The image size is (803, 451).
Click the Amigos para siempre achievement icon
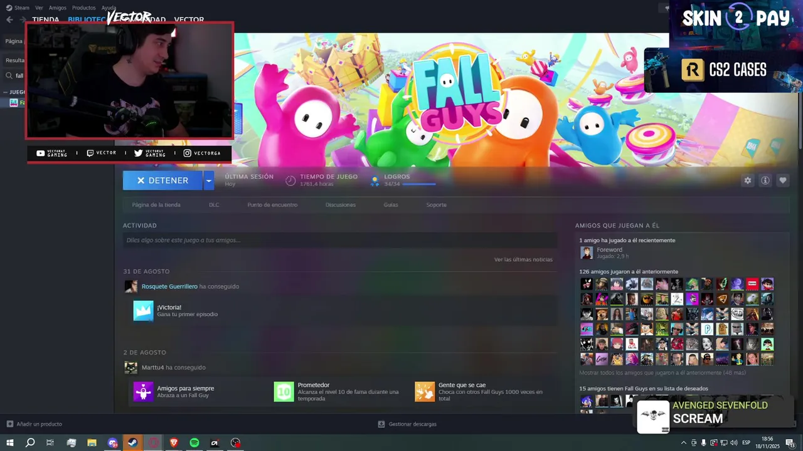143,391
